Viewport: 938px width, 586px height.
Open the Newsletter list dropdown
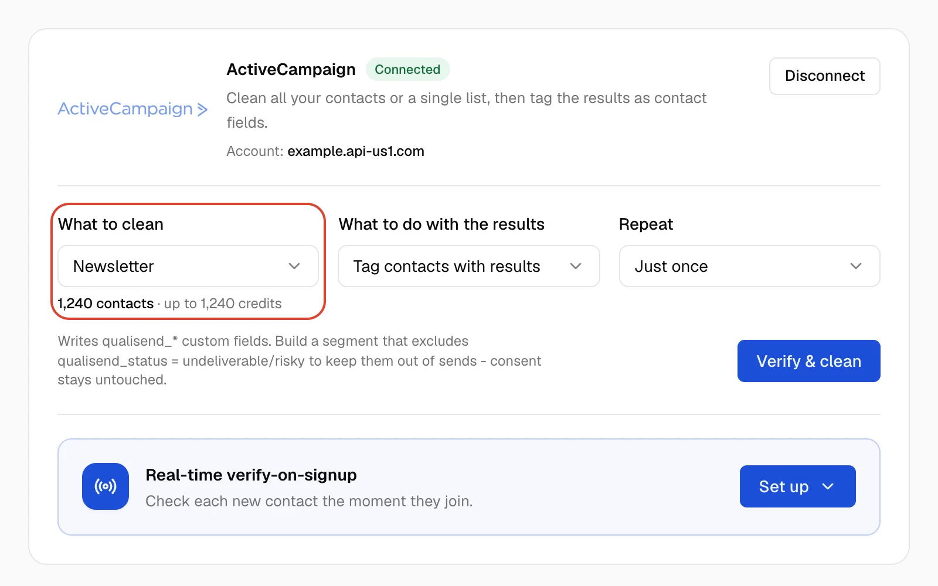188,266
